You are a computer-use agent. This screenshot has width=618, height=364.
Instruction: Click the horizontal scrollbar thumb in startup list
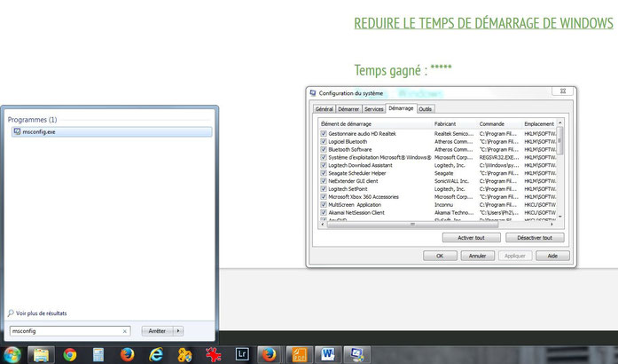(412, 225)
